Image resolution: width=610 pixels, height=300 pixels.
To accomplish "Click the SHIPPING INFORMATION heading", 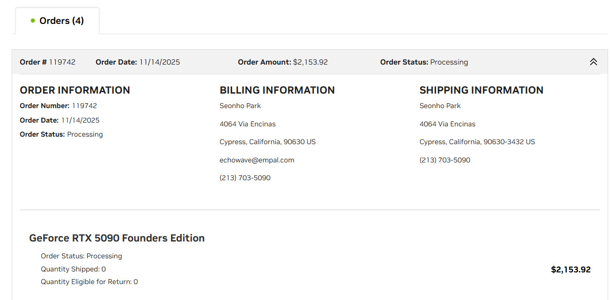I will [481, 90].
